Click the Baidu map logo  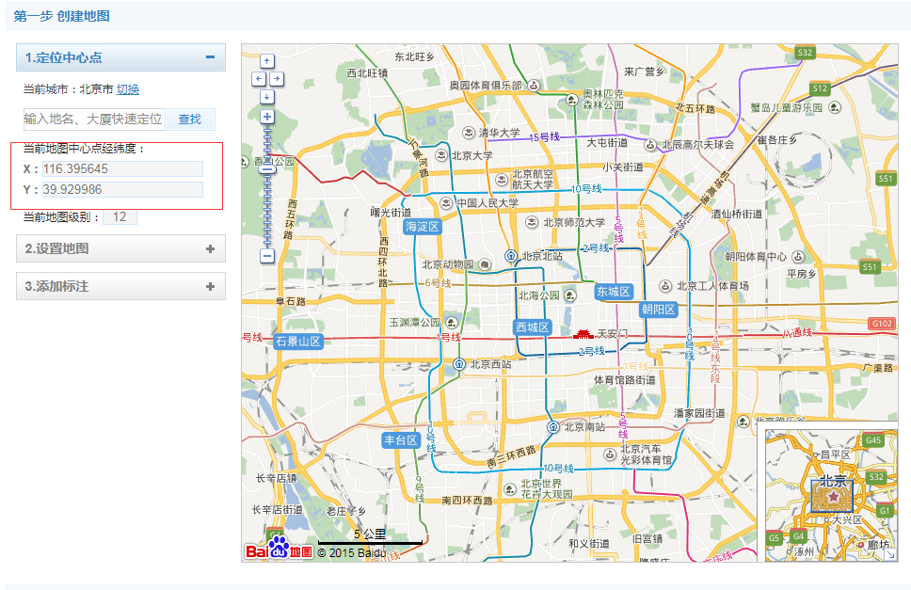click(279, 548)
